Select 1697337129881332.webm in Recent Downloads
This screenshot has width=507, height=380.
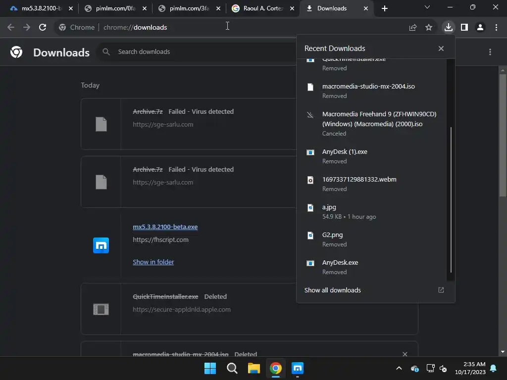pyautogui.click(x=371, y=184)
